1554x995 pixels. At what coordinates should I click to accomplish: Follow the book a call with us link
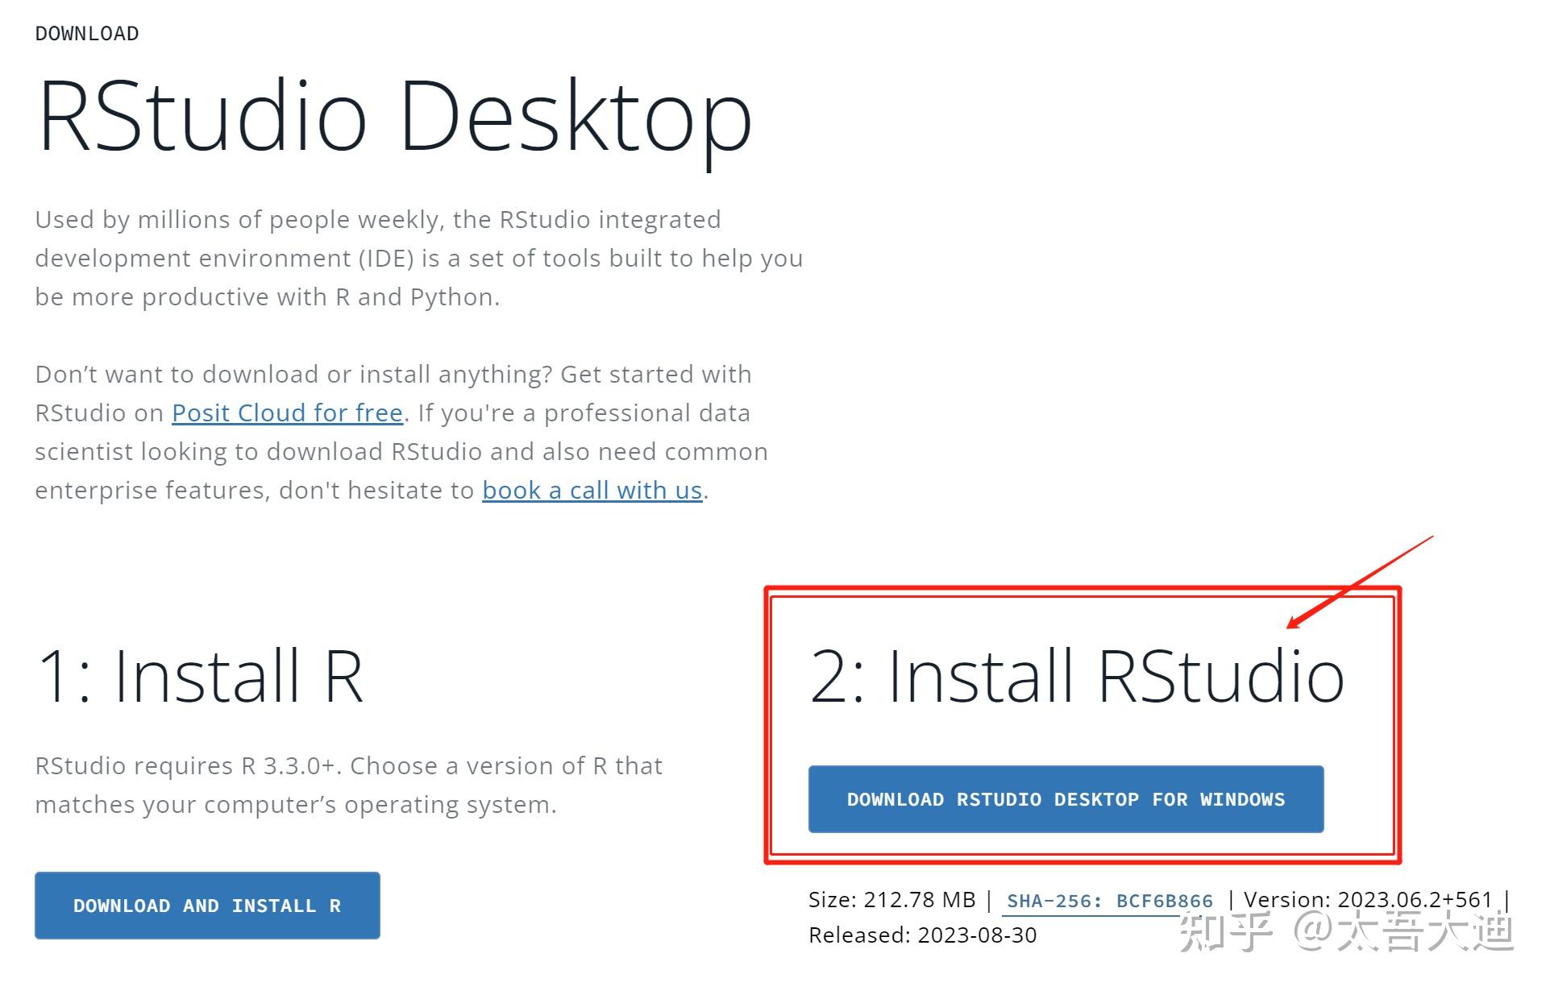click(x=591, y=490)
